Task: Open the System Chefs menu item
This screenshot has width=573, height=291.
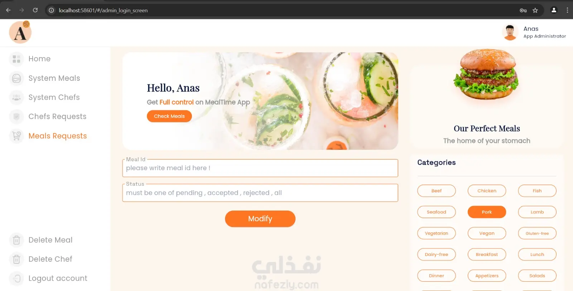Action: coord(54,97)
